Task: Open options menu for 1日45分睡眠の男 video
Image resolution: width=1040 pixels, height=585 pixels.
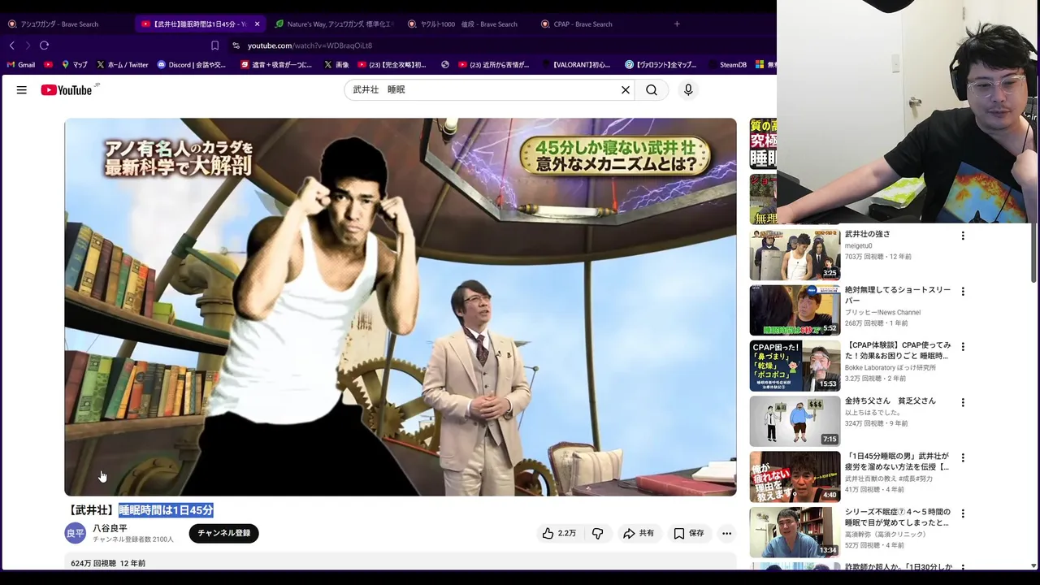Action: [x=963, y=457]
